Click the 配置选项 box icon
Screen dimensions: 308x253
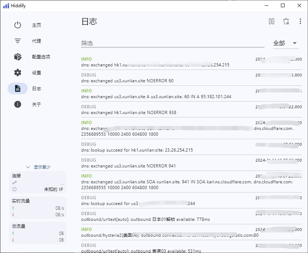click(18, 57)
